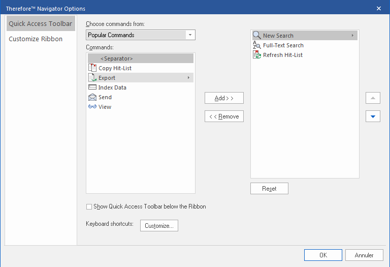Click the Export command icon
This screenshot has height=267, width=390.
(x=92, y=77)
